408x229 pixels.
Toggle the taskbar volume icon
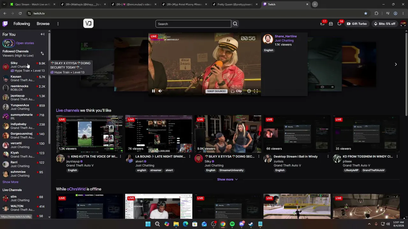click(x=388, y=224)
